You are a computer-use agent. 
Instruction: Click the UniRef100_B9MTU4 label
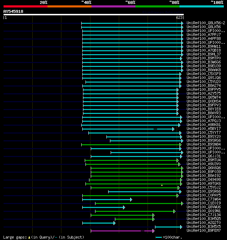pyautogui.click(x=204, y=160)
